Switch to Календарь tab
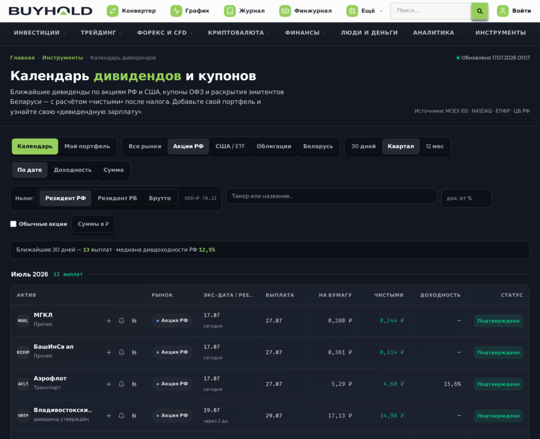540x439 pixels. pyautogui.click(x=35, y=146)
